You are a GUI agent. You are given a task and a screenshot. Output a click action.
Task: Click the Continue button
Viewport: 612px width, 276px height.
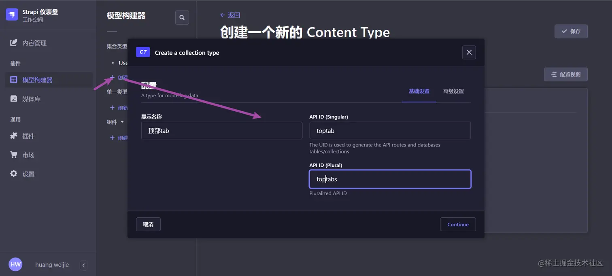click(x=458, y=224)
